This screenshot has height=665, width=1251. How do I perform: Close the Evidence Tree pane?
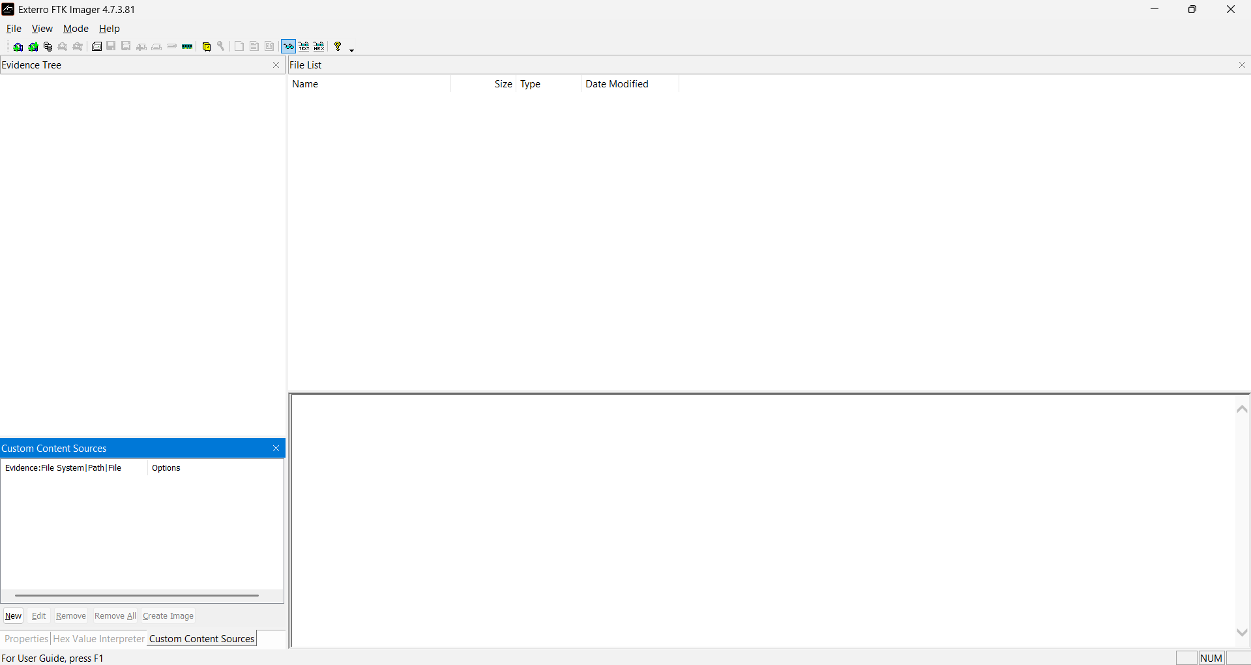click(276, 65)
